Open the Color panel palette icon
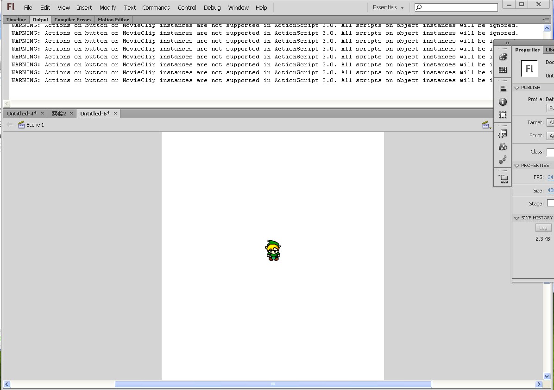 [x=503, y=57]
